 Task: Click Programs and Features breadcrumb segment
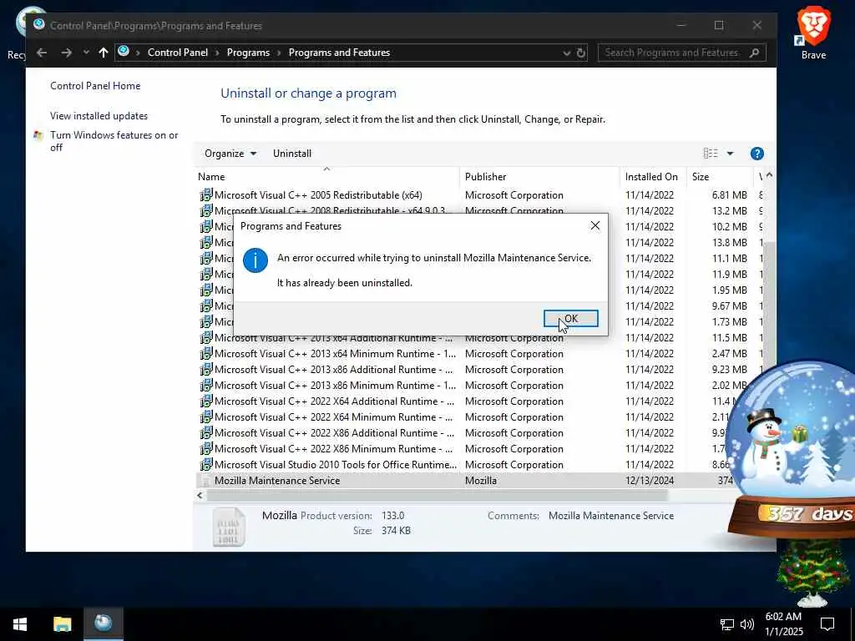pyautogui.click(x=339, y=53)
